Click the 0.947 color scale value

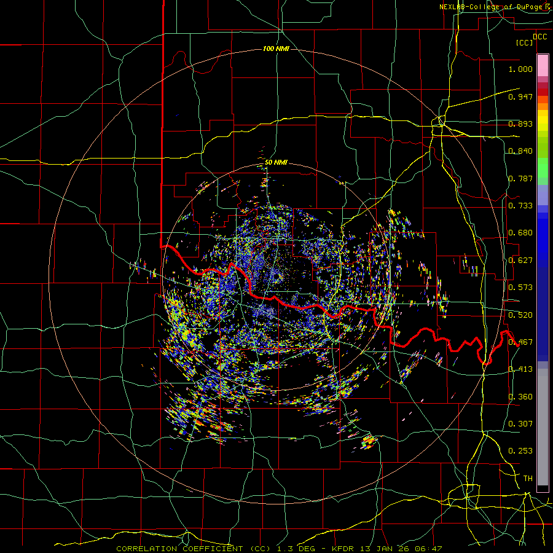[520, 96]
